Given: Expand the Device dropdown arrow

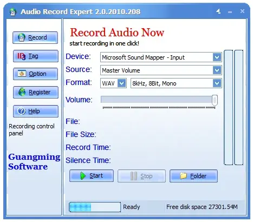Looking at the screenshot, I should [217, 57].
